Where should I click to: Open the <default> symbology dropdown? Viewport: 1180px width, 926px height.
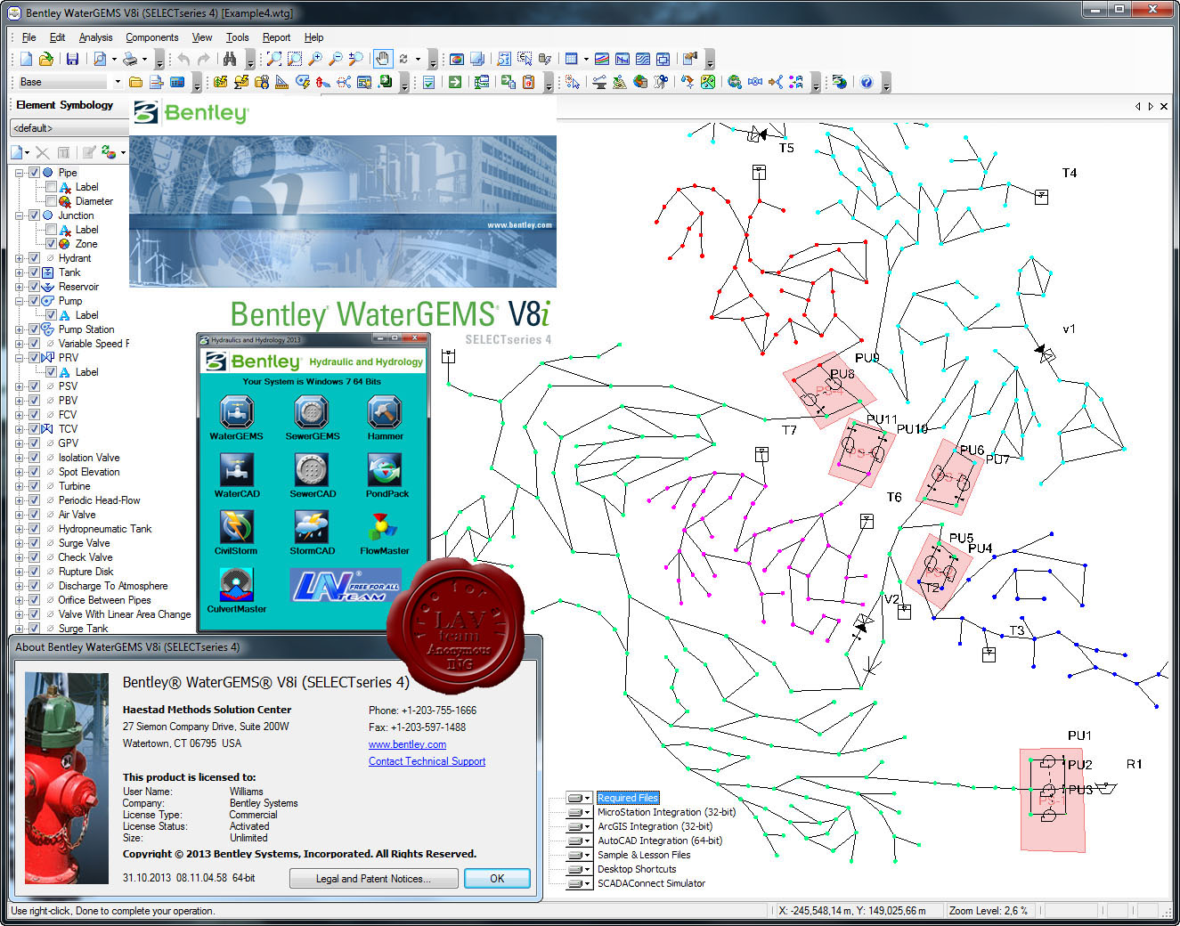pos(69,128)
